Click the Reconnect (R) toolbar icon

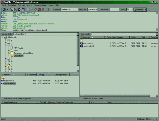pos(43,10)
